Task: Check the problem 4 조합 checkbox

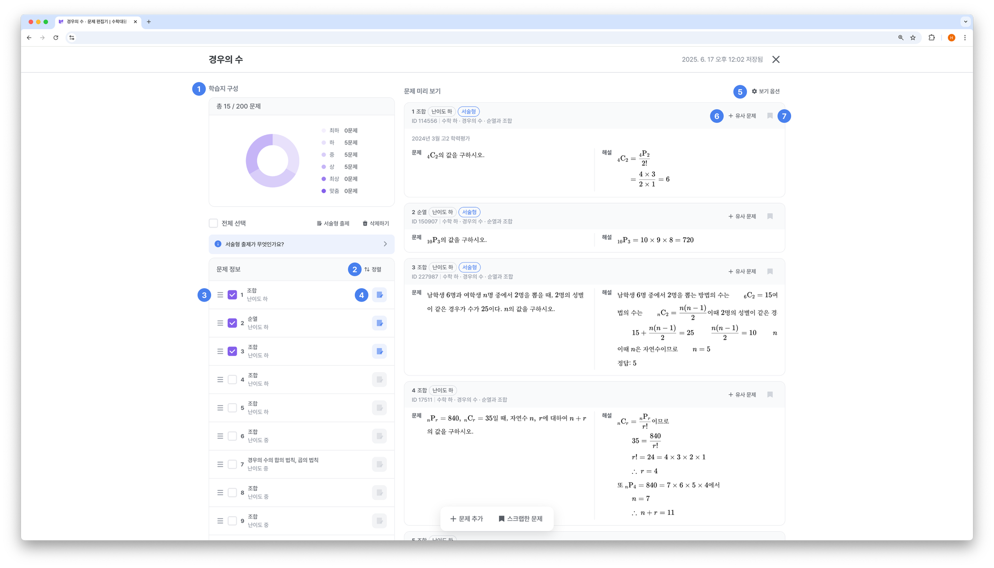Action: 232,379
